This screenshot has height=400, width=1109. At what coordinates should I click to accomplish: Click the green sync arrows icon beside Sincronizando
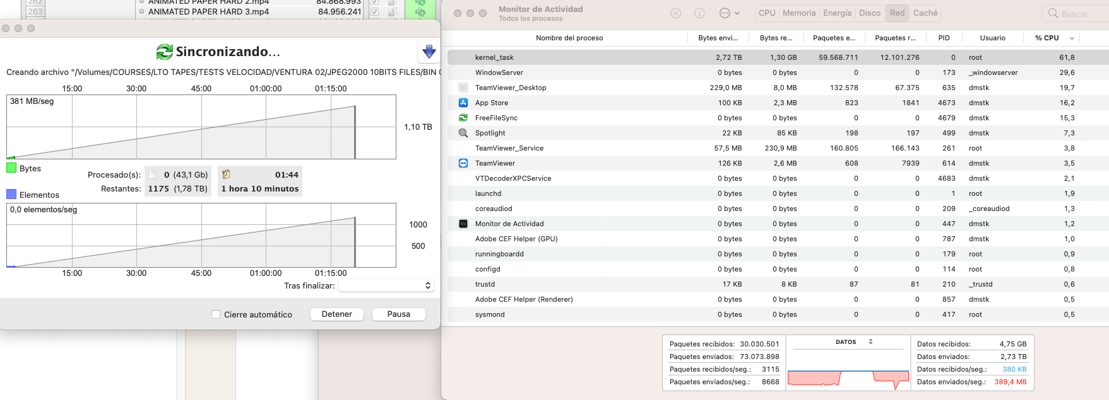click(164, 52)
